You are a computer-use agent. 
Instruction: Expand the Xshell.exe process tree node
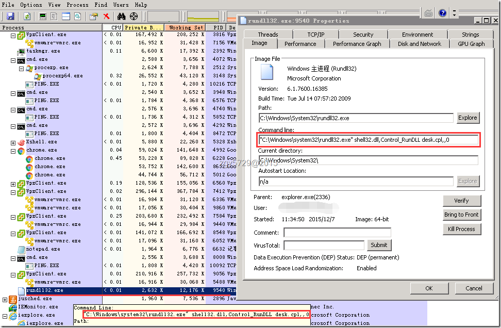point(13,142)
